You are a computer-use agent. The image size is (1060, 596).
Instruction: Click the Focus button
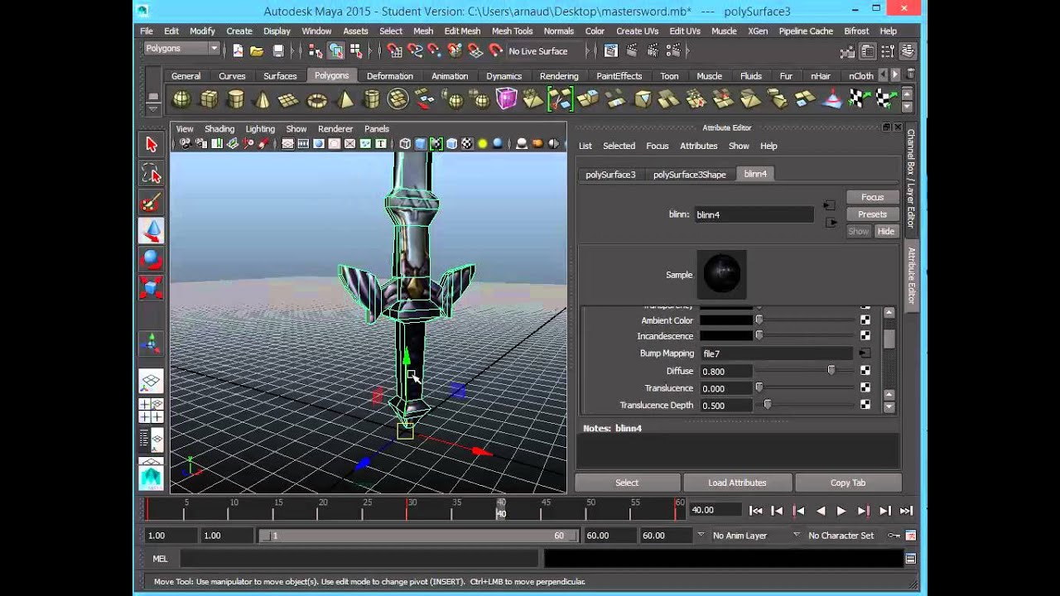[x=872, y=197]
